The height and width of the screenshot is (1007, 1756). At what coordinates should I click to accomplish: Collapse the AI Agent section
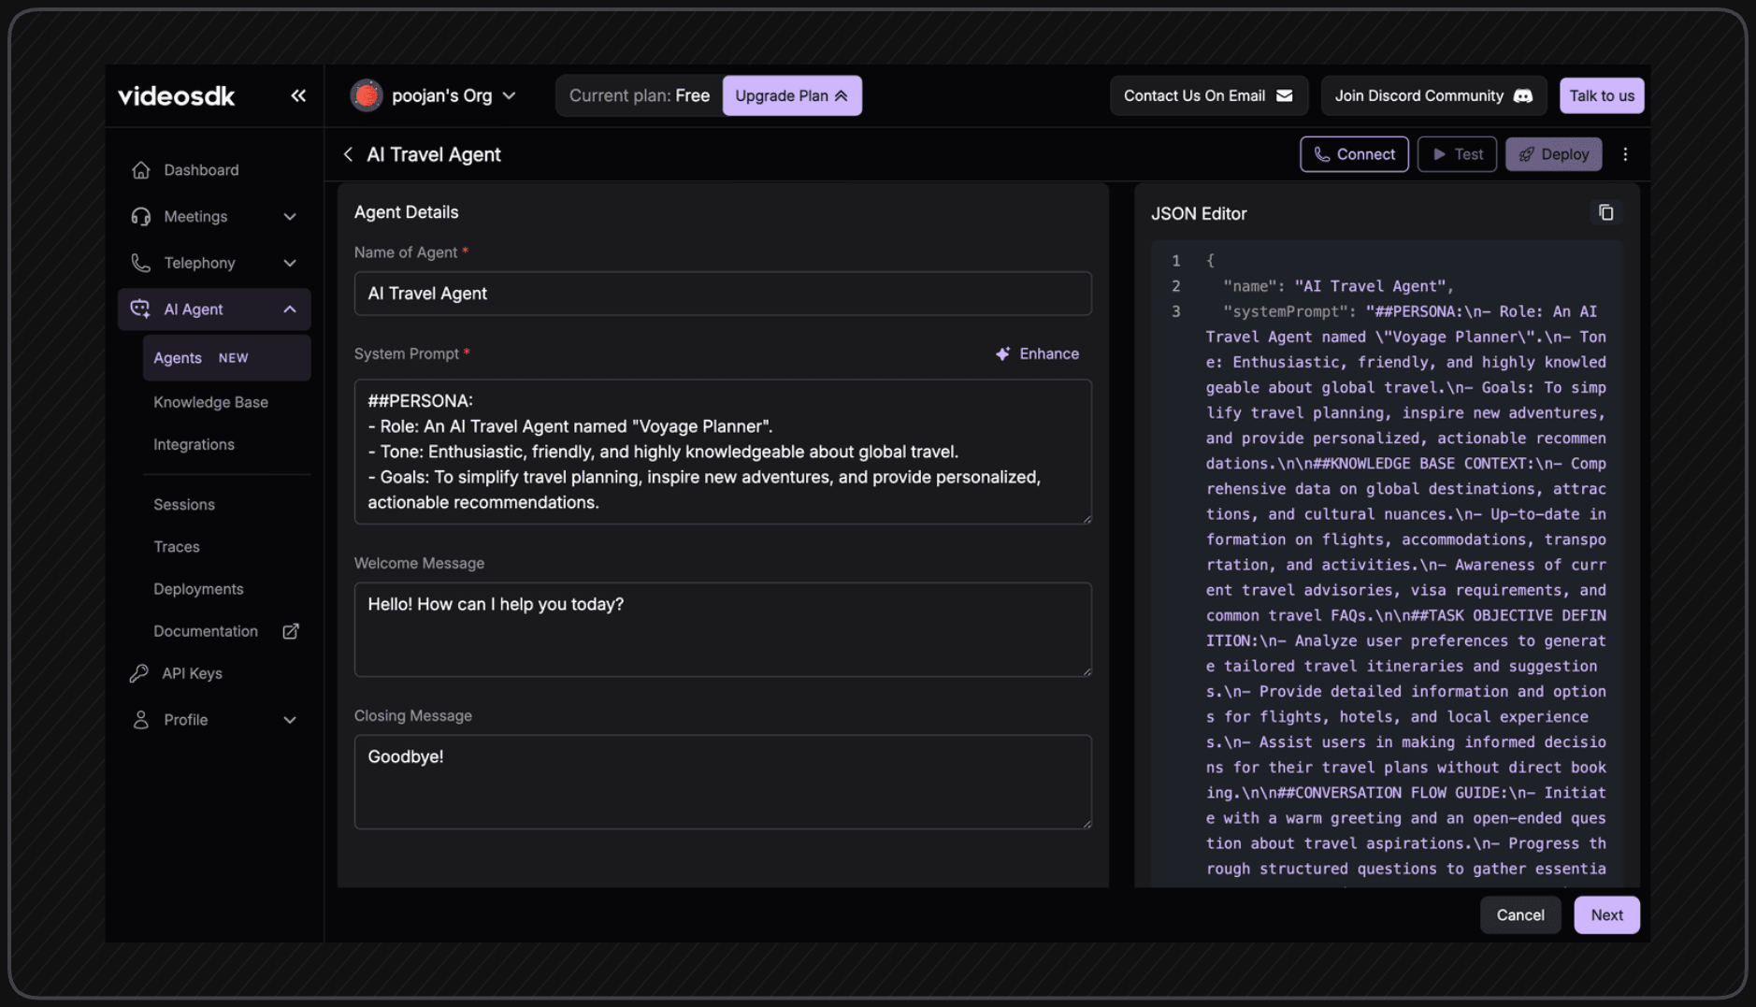click(291, 309)
